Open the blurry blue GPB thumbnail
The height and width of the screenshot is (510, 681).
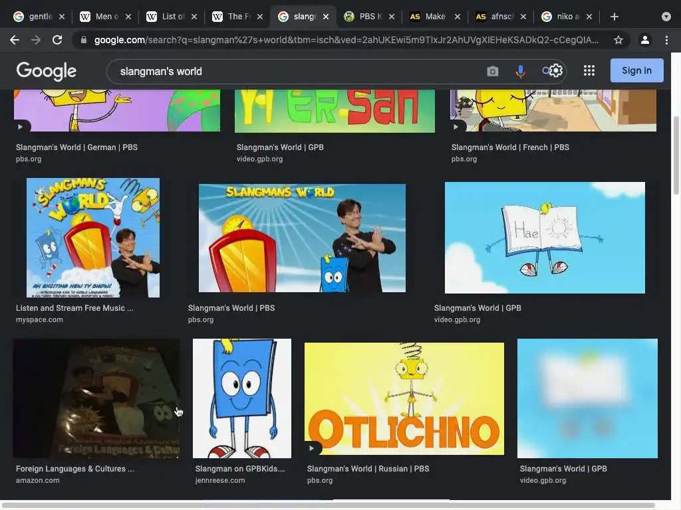[587, 398]
